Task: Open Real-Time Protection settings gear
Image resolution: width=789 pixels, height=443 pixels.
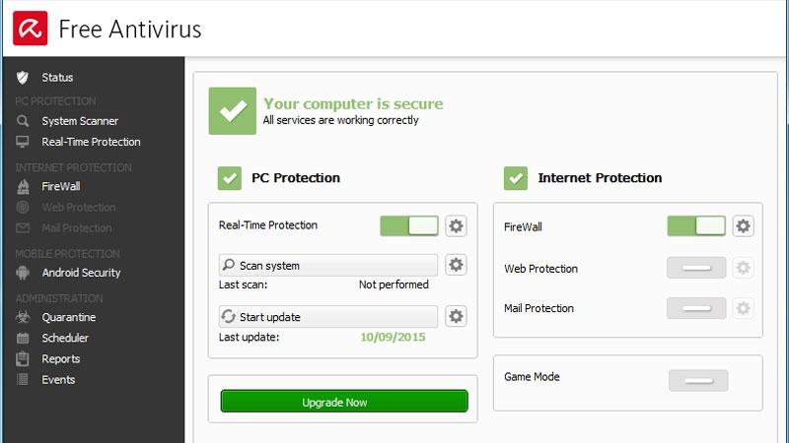Action: (x=456, y=226)
